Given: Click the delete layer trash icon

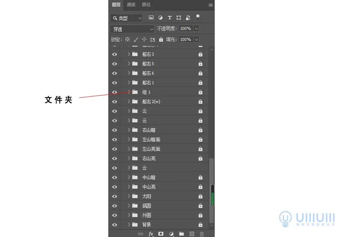Looking at the screenshot, I should tap(202, 234).
